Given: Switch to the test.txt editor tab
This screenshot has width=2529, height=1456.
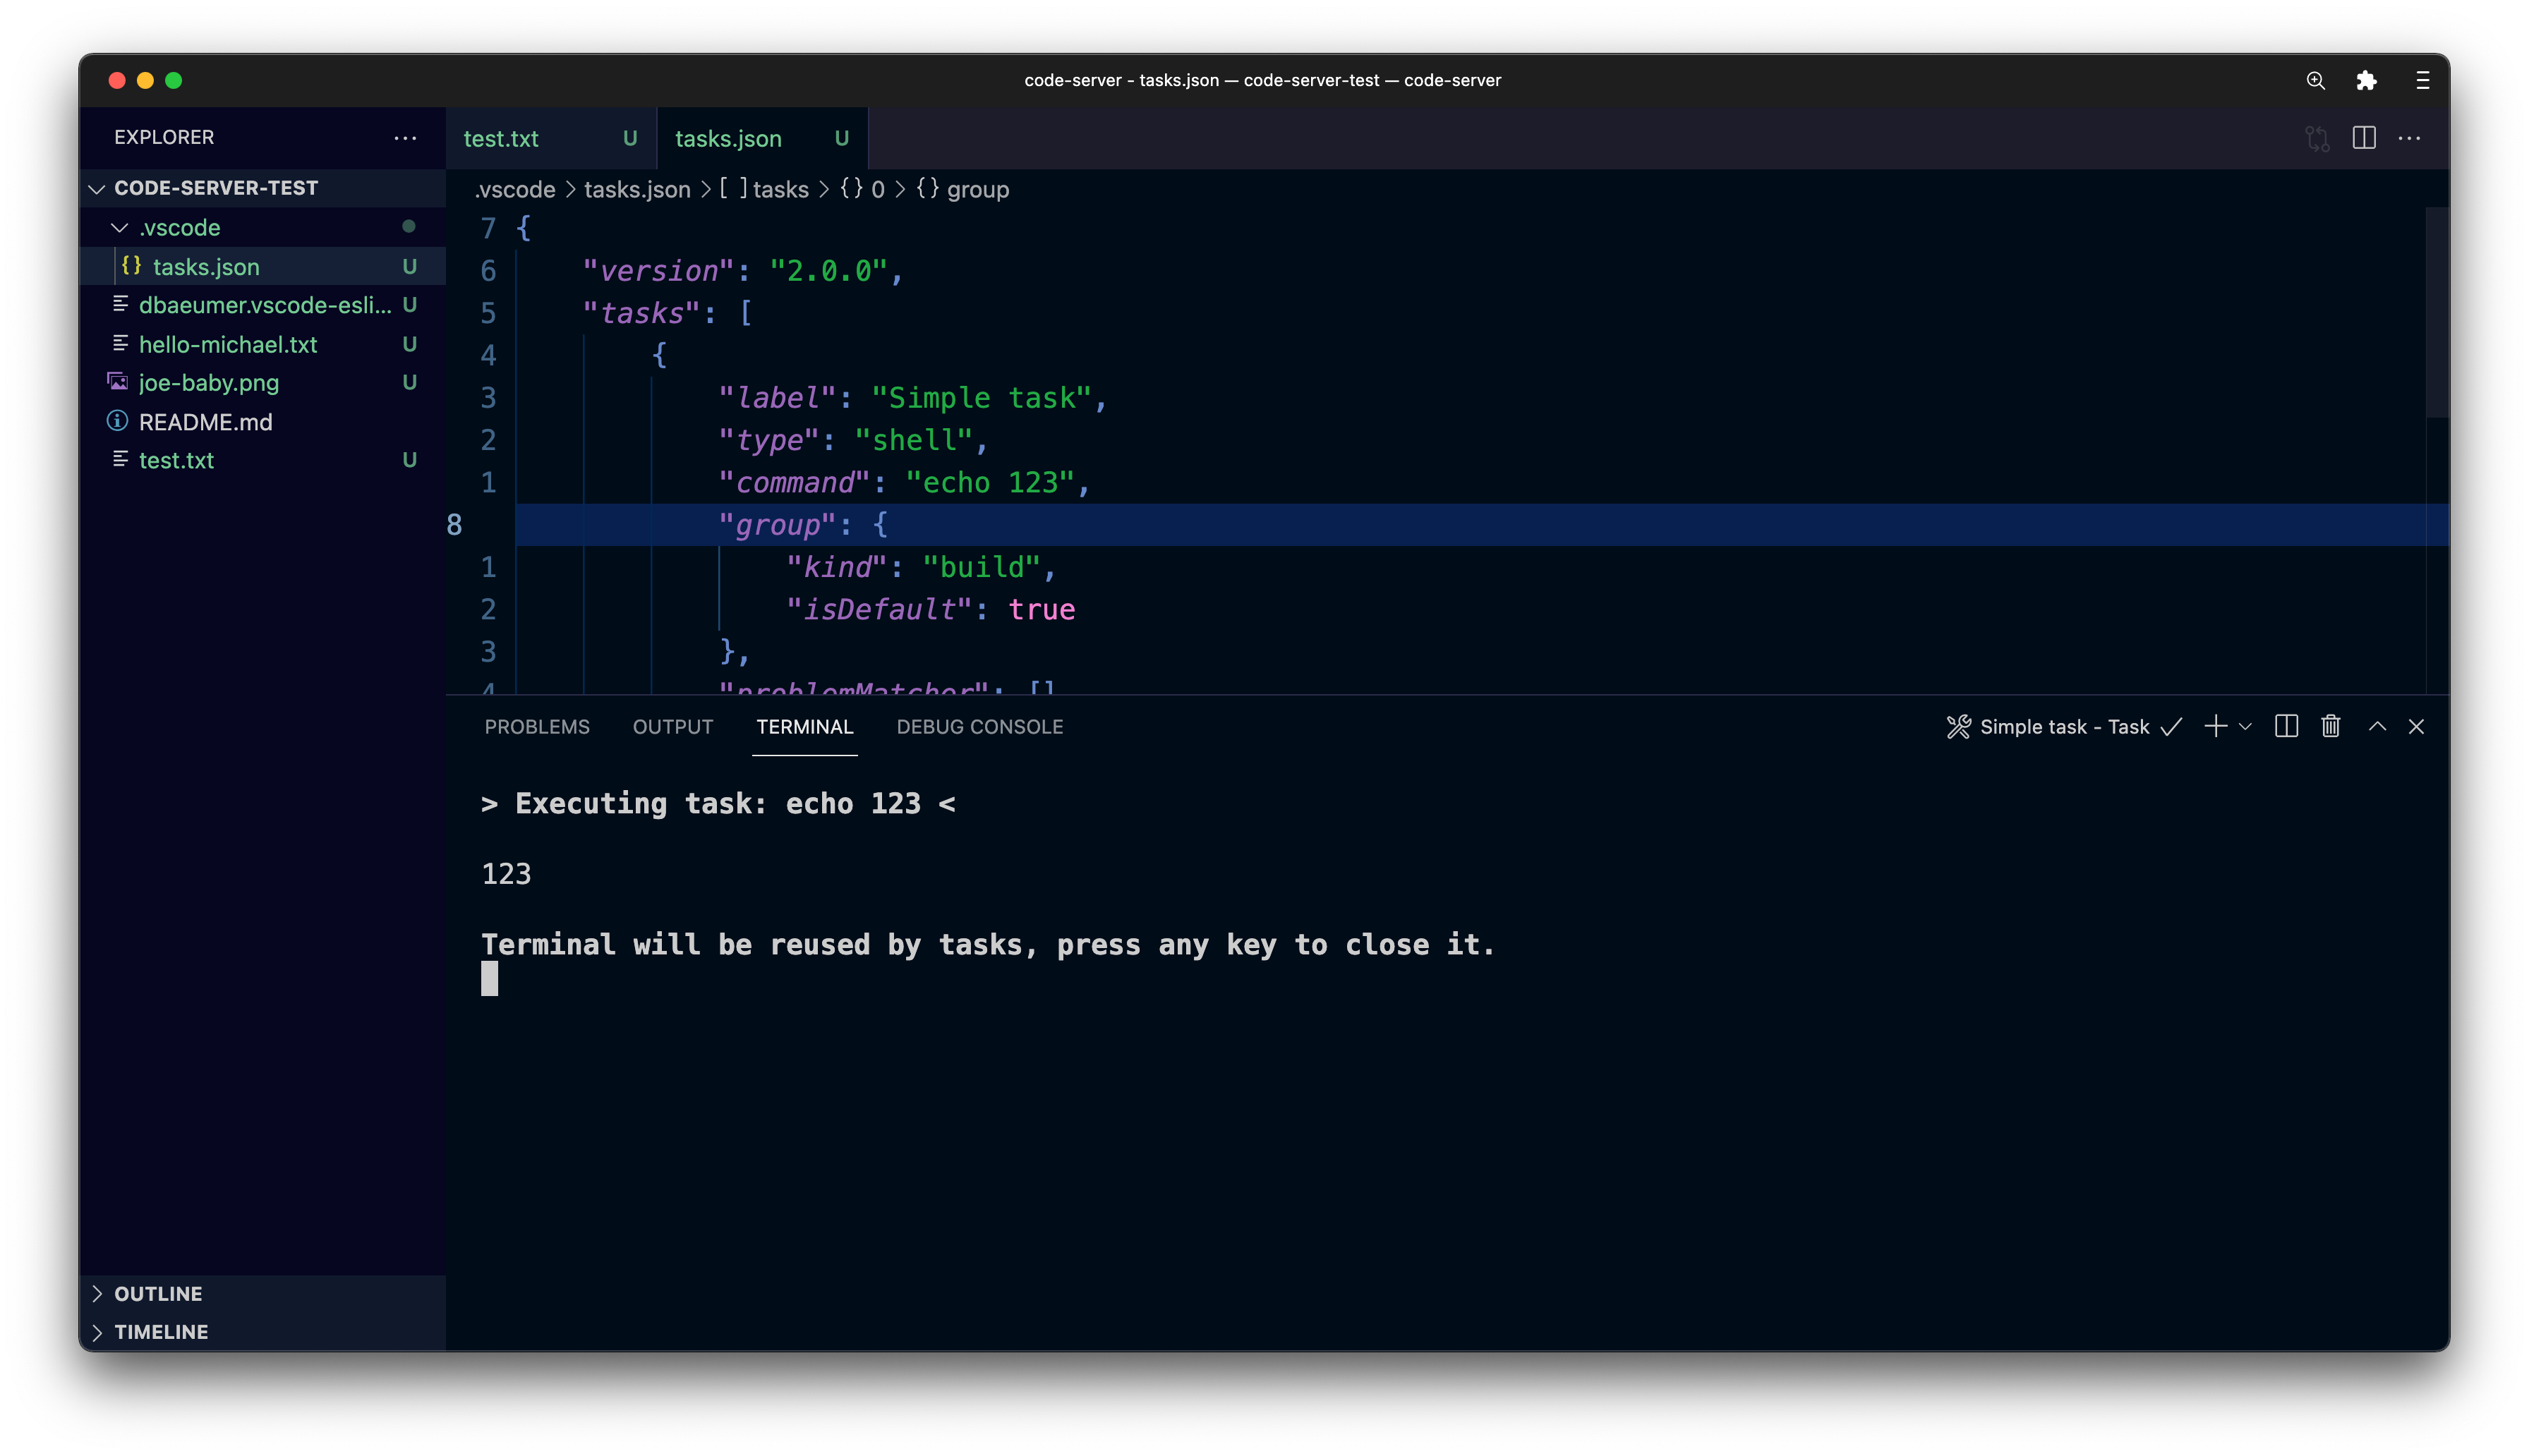Looking at the screenshot, I should pos(501,139).
